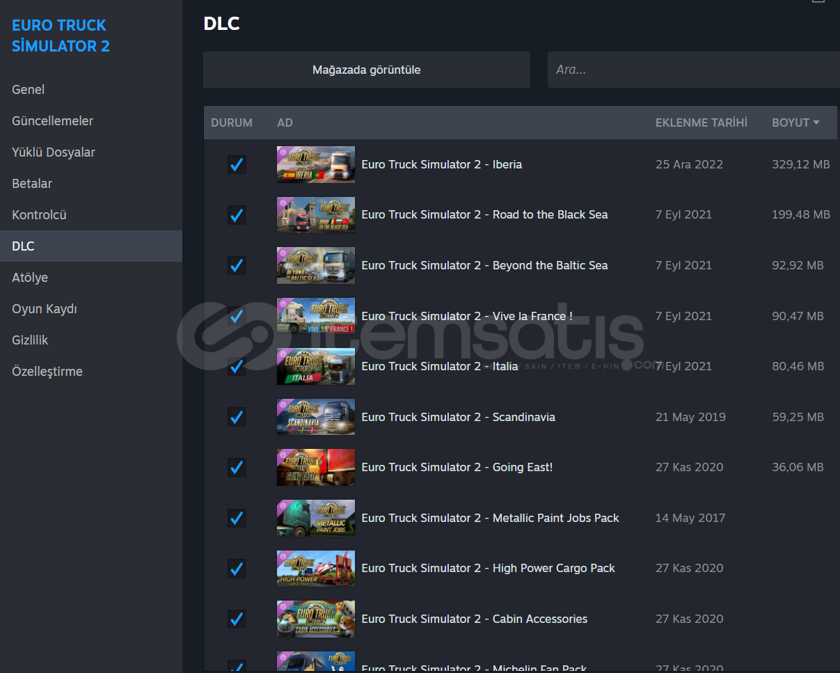Toggle Beyond the Baltic Sea checkbox
Image resolution: width=840 pixels, height=673 pixels.
tap(237, 266)
